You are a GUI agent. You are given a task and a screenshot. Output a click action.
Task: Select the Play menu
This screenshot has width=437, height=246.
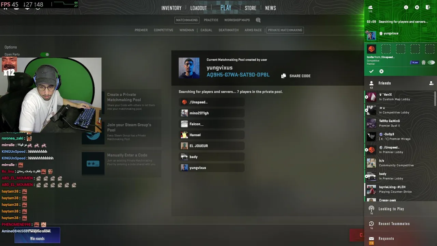(x=226, y=8)
